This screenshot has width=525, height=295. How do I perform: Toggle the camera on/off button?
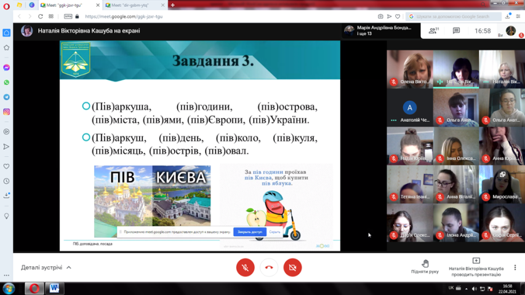[x=292, y=267]
